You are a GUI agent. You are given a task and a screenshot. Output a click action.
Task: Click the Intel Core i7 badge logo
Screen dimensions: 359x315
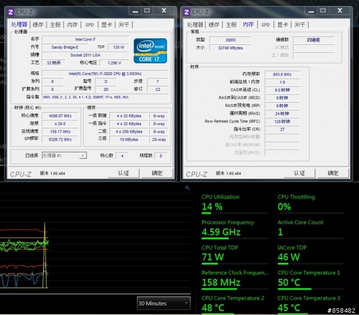(150, 51)
